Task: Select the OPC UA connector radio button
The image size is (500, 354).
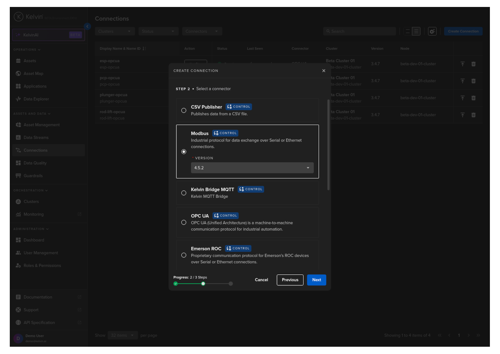Action: 184,223
